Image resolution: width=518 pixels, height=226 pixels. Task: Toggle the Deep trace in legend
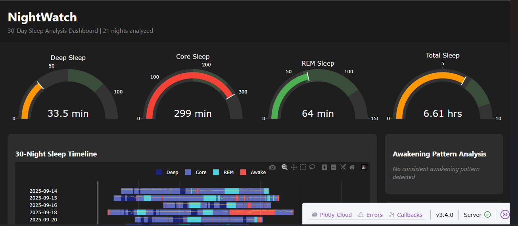pyautogui.click(x=167, y=173)
